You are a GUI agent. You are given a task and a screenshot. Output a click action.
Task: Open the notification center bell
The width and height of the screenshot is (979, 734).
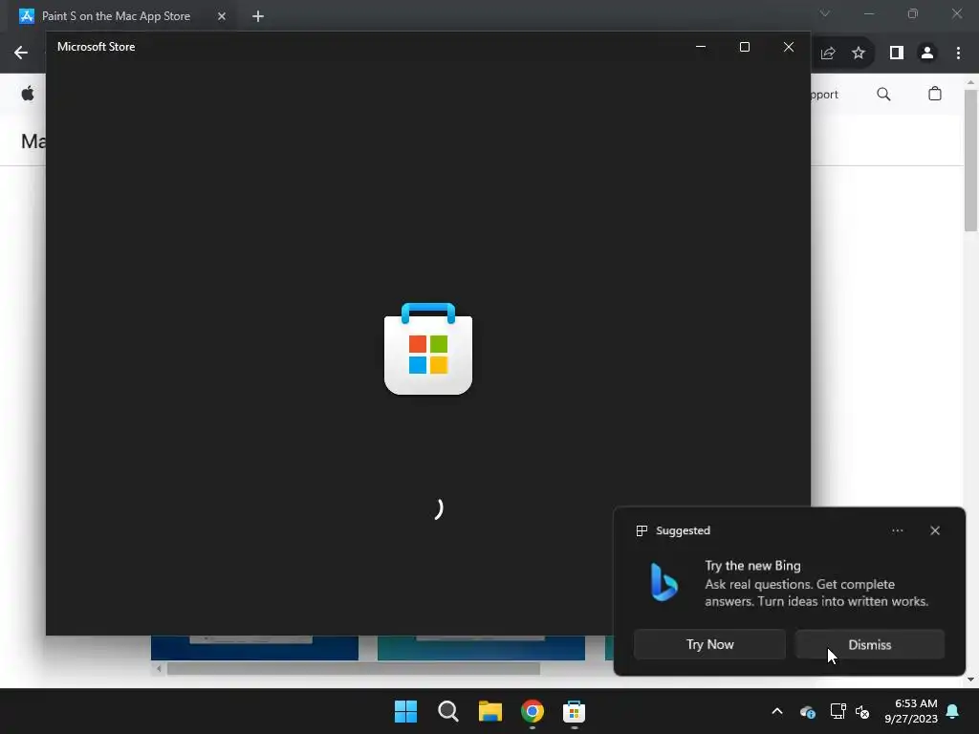point(953,711)
